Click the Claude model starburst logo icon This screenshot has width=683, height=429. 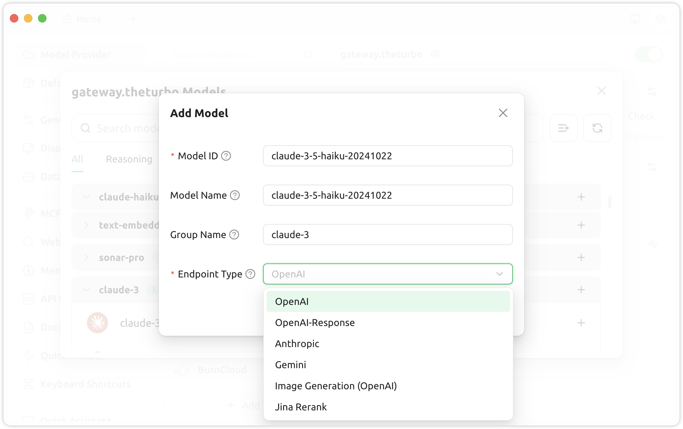click(98, 322)
